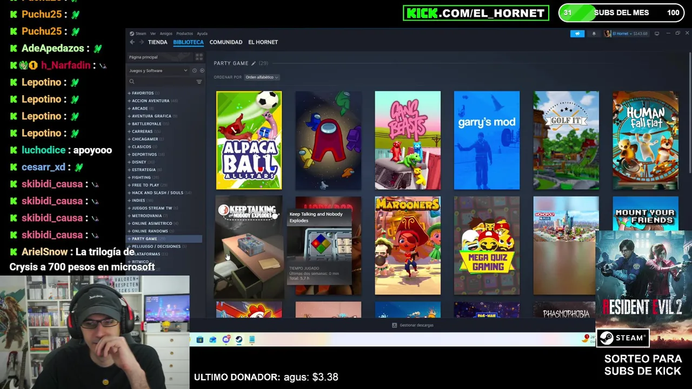The height and width of the screenshot is (389, 692).
Task: Click the library vertical scrollbar
Action: (690, 113)
